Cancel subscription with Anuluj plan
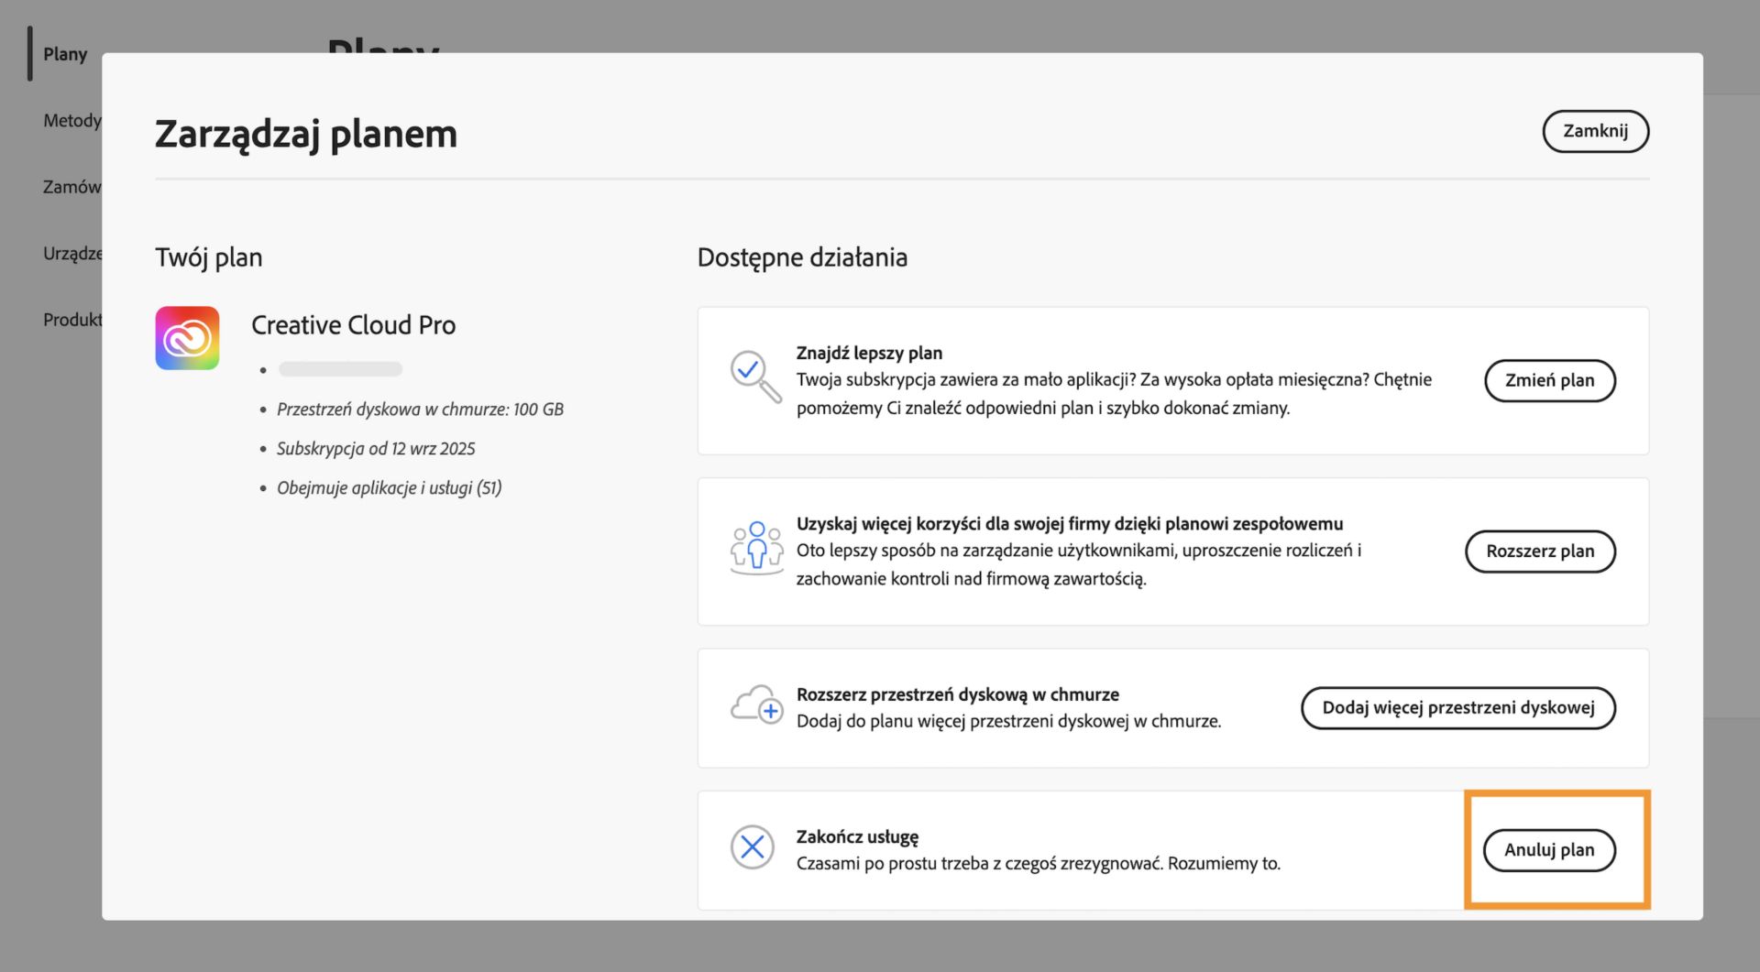Screen dimensions: 1760x972 tap(1548, 850)
